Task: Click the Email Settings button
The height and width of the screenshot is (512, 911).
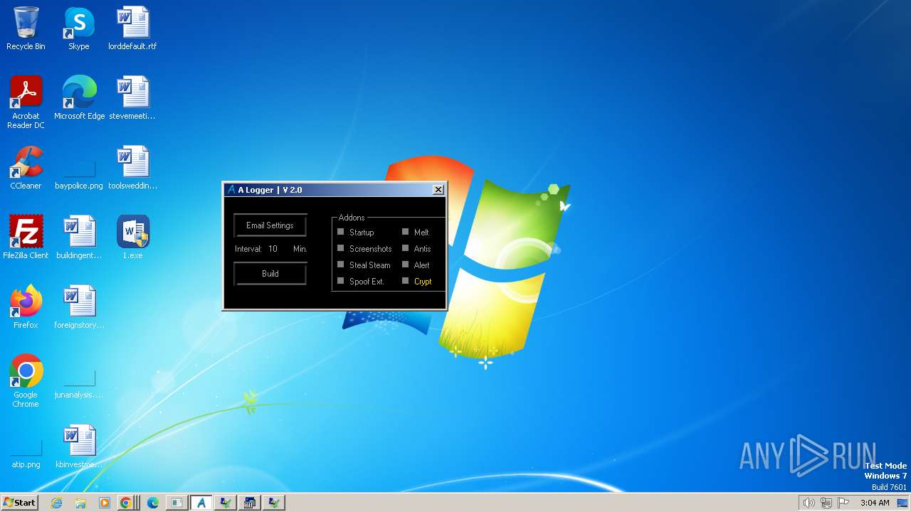Action: click(270, 225)
